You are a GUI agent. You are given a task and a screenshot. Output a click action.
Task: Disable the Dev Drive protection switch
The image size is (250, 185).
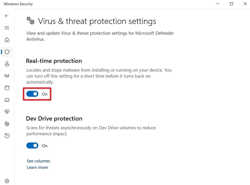[32, 146]
